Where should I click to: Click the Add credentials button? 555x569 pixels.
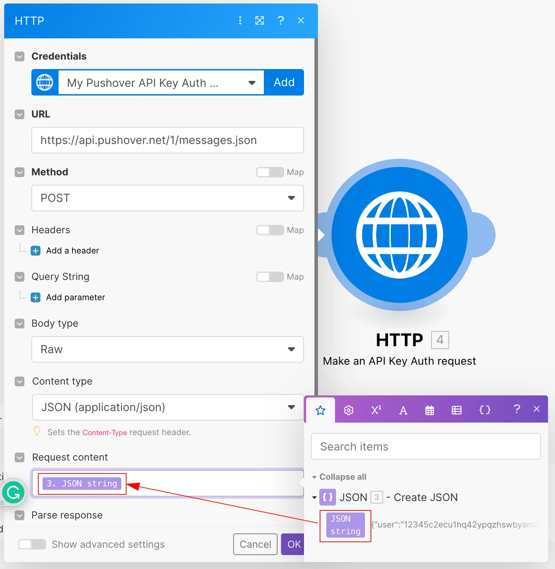point(284,82)
